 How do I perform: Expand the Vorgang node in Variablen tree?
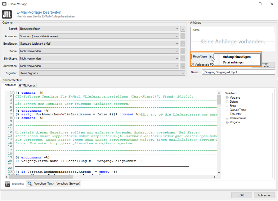pyautogui.click(x=226, y=98)
